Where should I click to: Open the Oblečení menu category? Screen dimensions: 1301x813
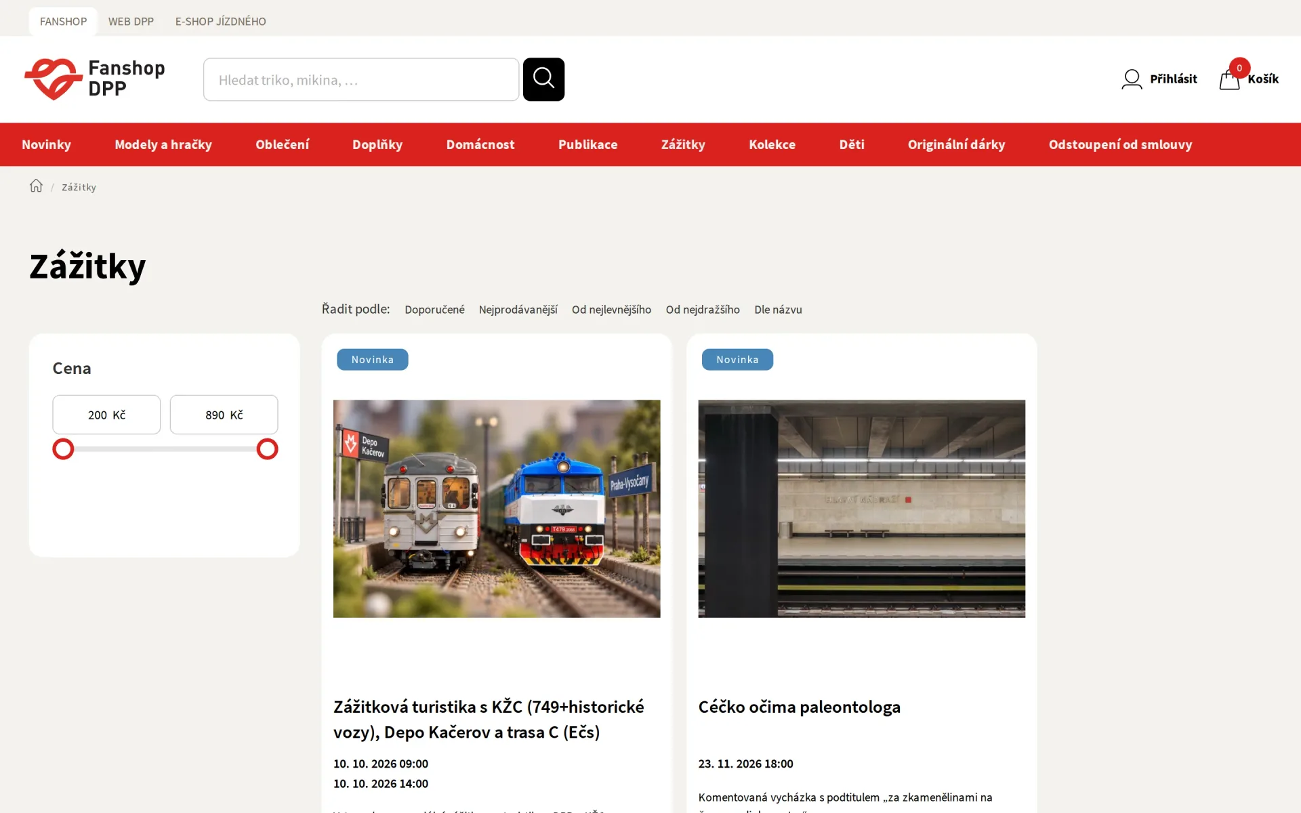click(282, 144)
